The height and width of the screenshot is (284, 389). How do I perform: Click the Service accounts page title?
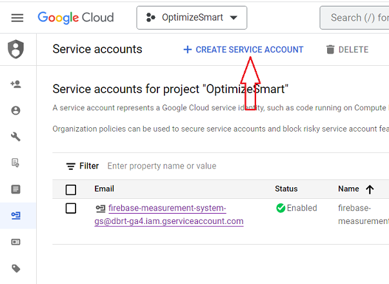(97, 49)
